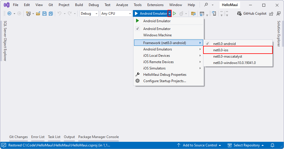Select the net8.0-ios framework
Viewport: 284px width, 149px height.
point(238,50)
